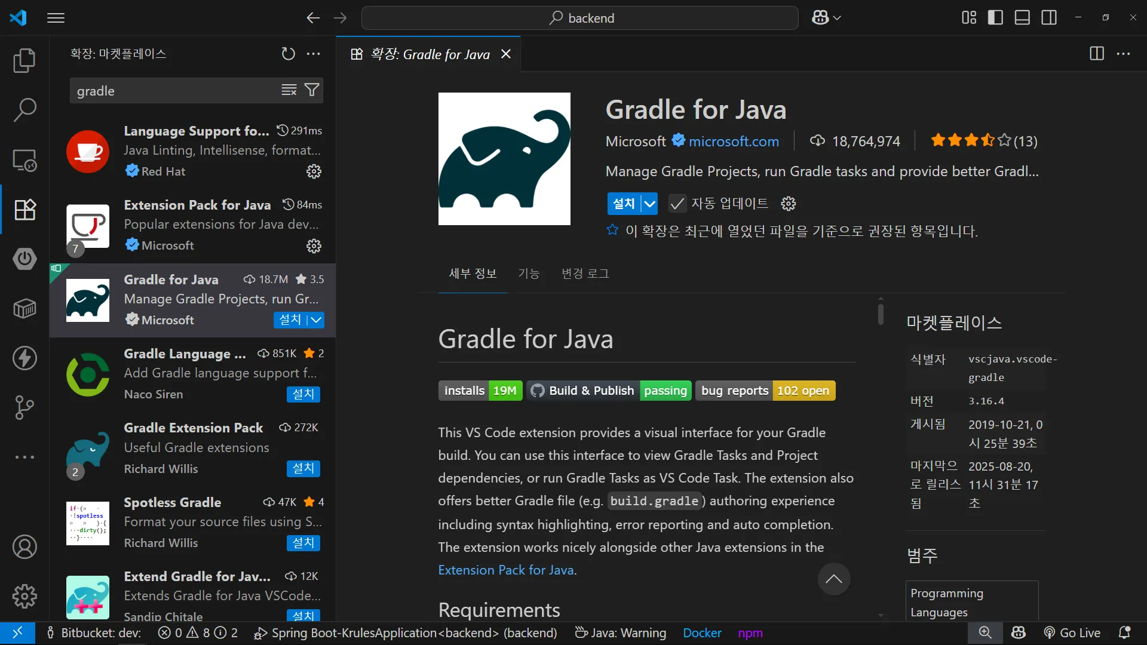
Task: Switch to the 변경 로그 tab
Action: click(585, 274)
